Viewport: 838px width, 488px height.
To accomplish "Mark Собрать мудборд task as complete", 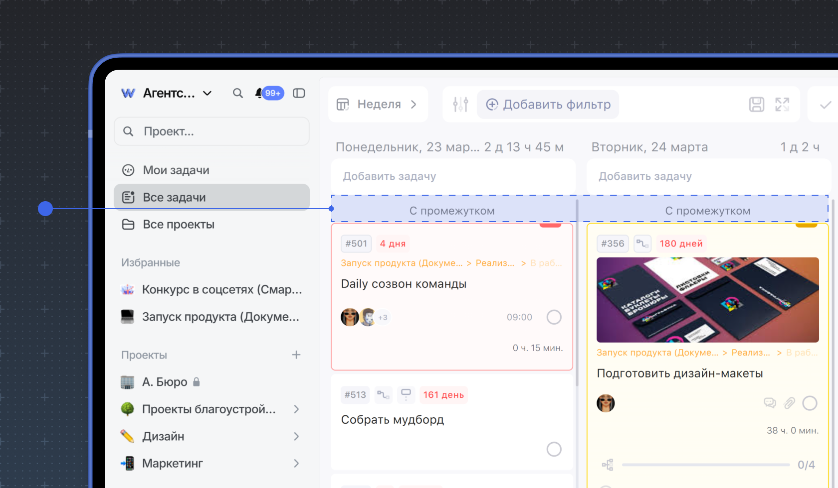I will [554, 449].
